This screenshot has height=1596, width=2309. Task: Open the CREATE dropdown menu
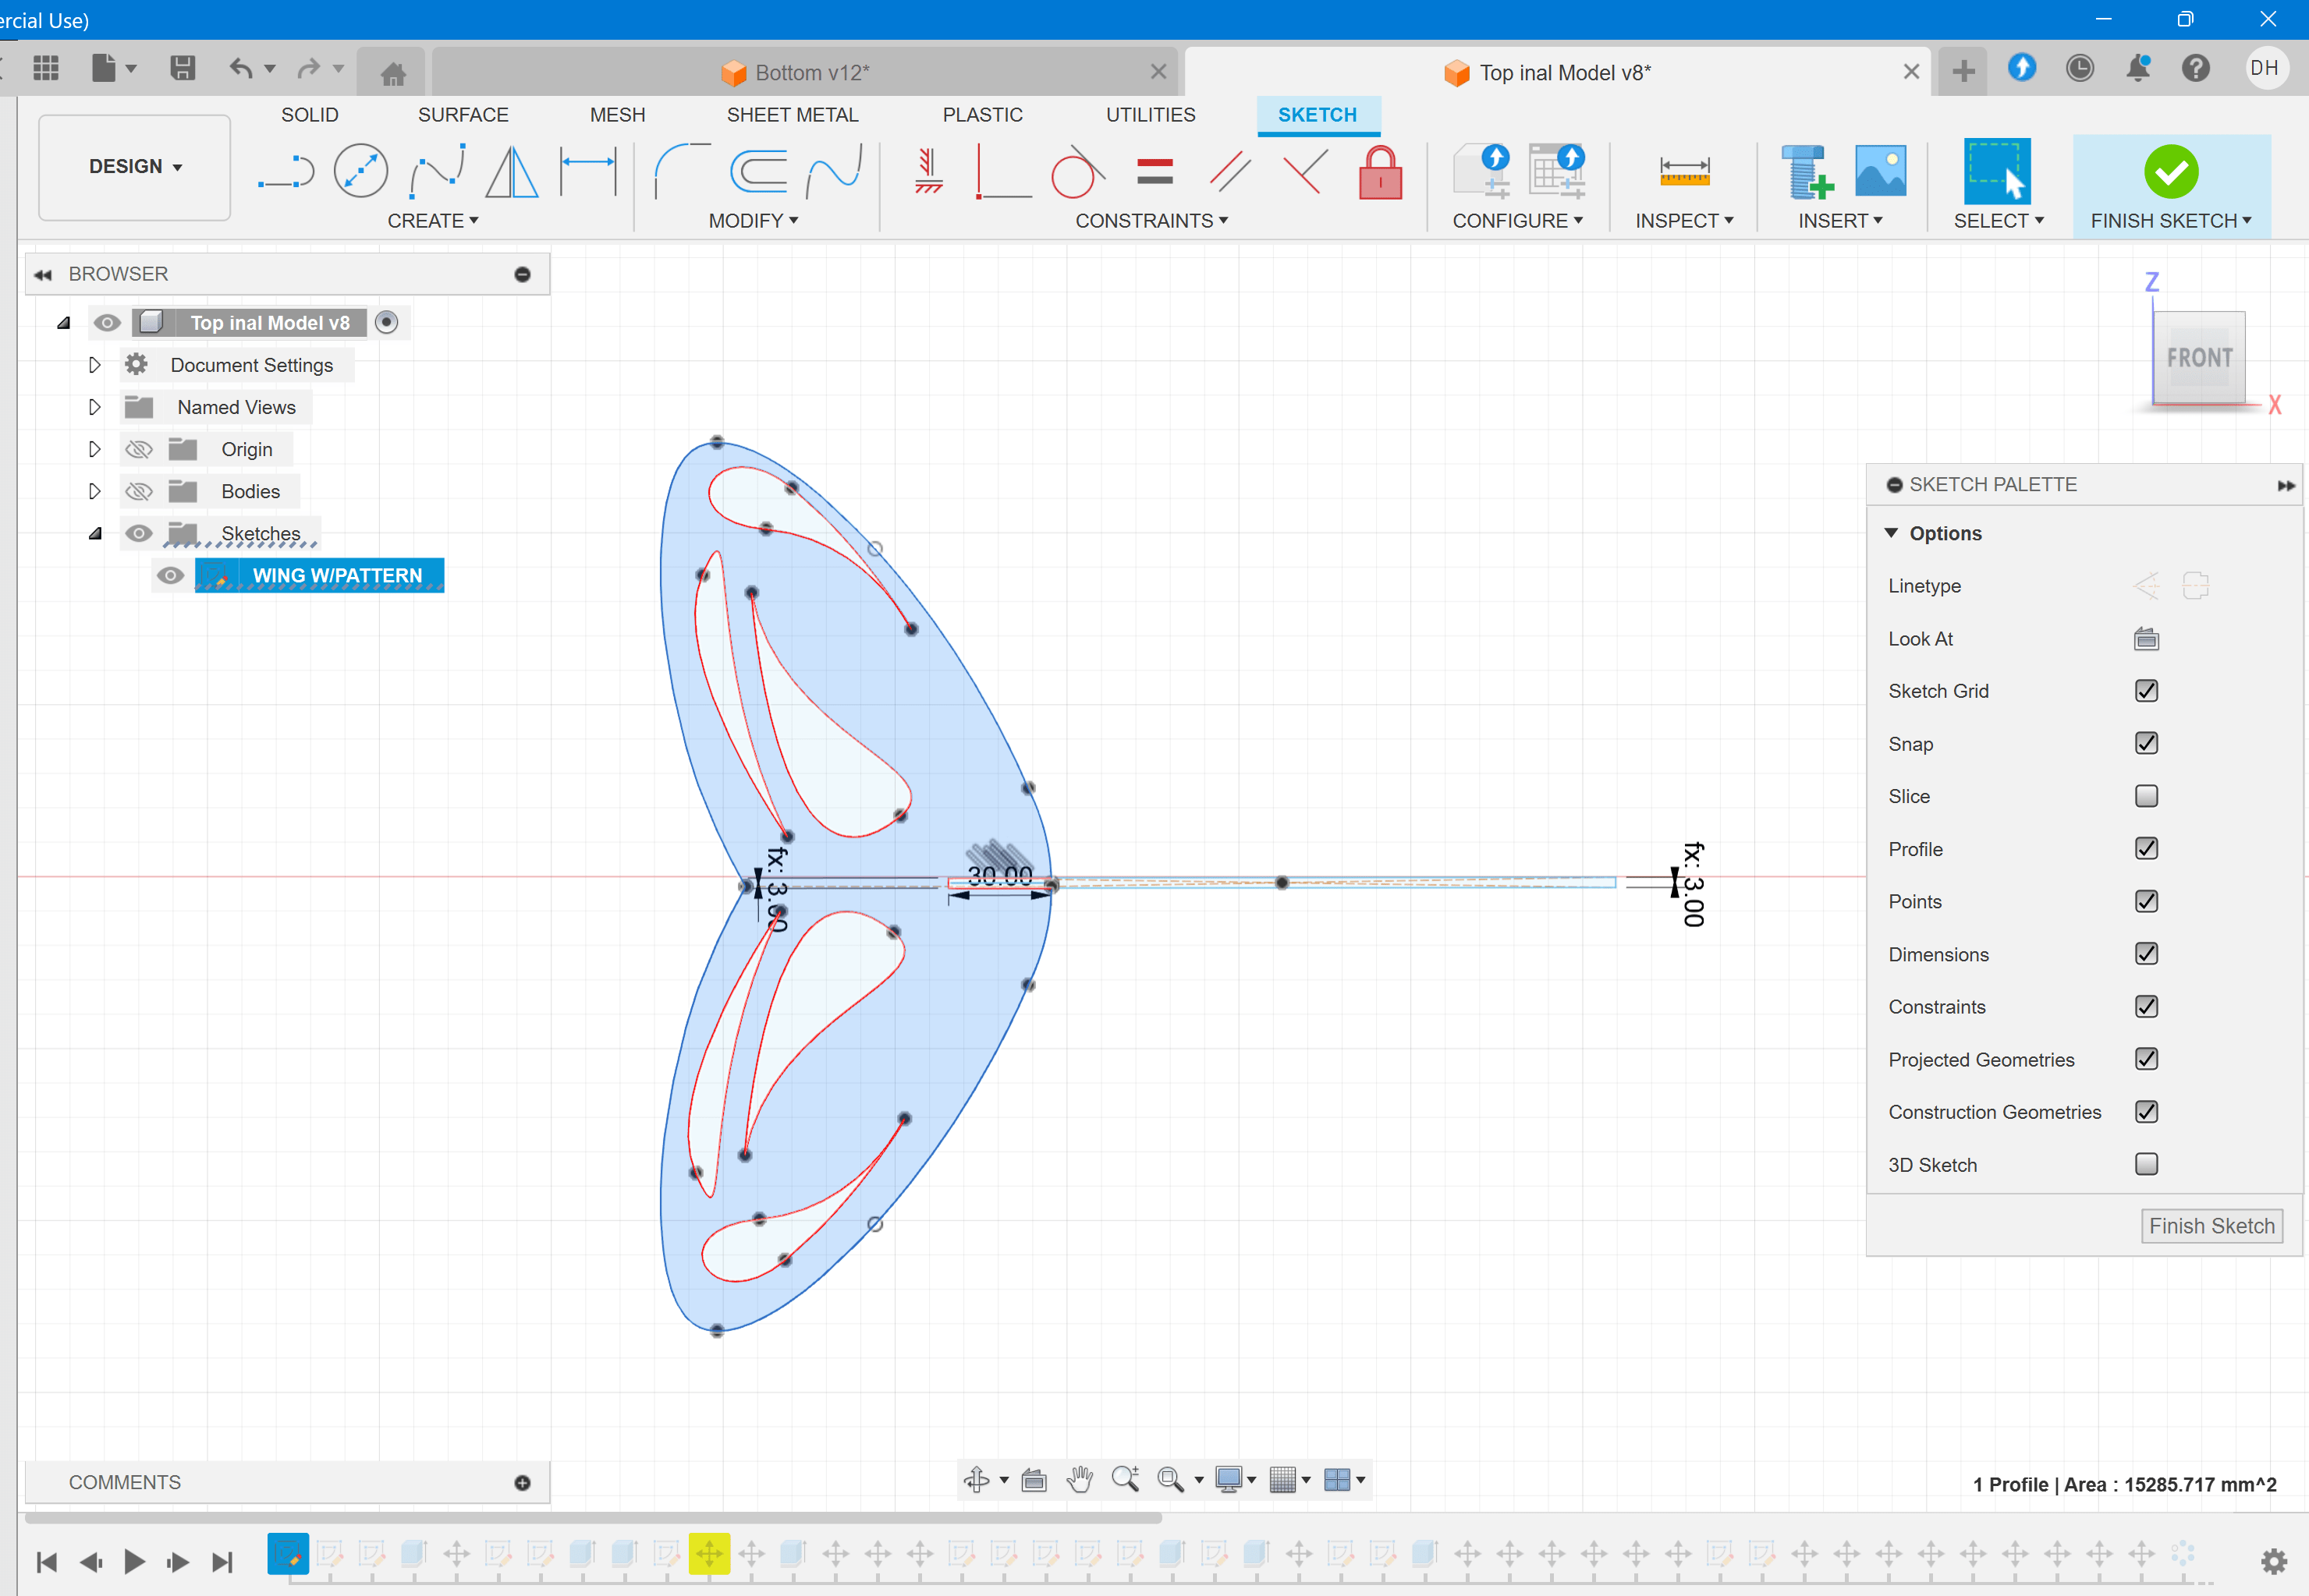point(433,221)
